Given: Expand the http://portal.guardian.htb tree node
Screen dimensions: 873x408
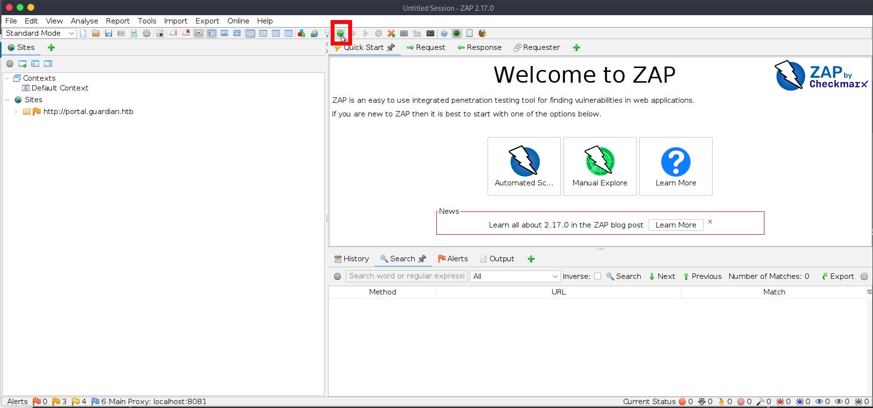Looking at the screenshot, I should pyautogui.click(x=16, y=112).
